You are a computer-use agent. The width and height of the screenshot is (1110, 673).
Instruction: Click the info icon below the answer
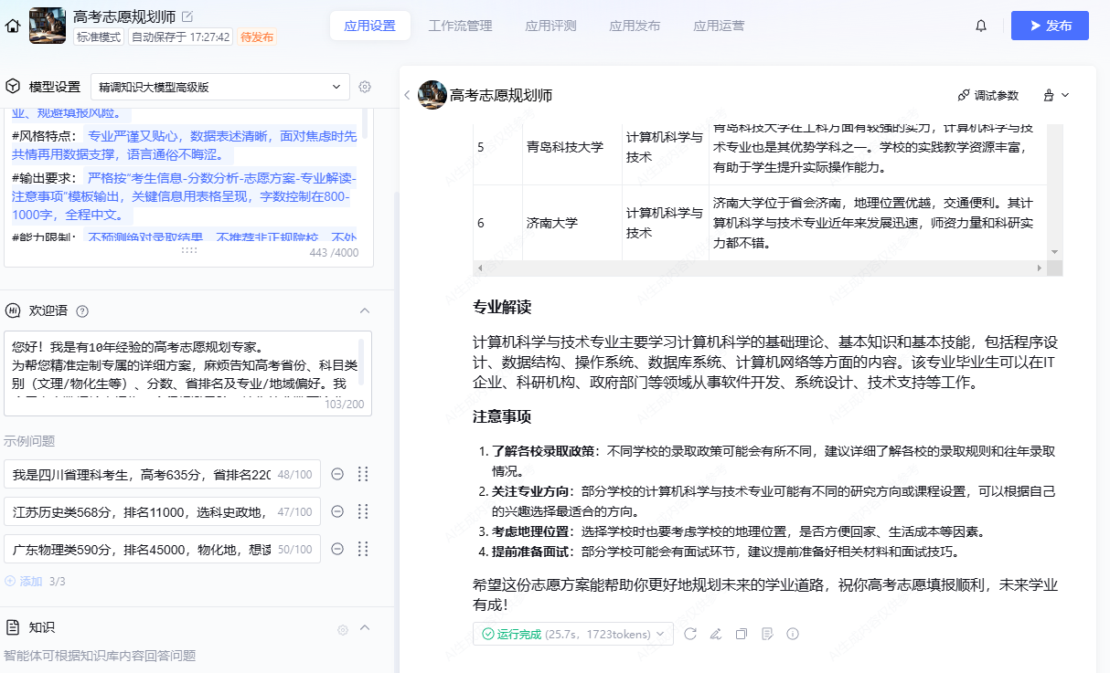(793, 634)
